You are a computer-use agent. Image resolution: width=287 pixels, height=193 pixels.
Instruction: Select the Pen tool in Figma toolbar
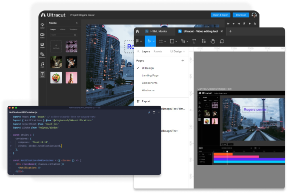[183, 41]
